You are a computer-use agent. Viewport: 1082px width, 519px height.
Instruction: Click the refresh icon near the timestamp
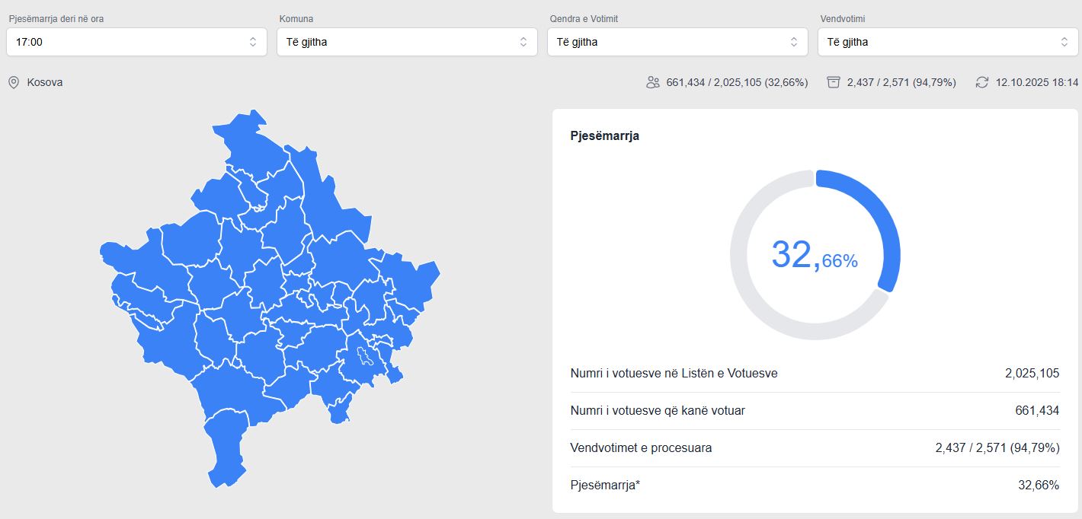[x=982, y=82]
